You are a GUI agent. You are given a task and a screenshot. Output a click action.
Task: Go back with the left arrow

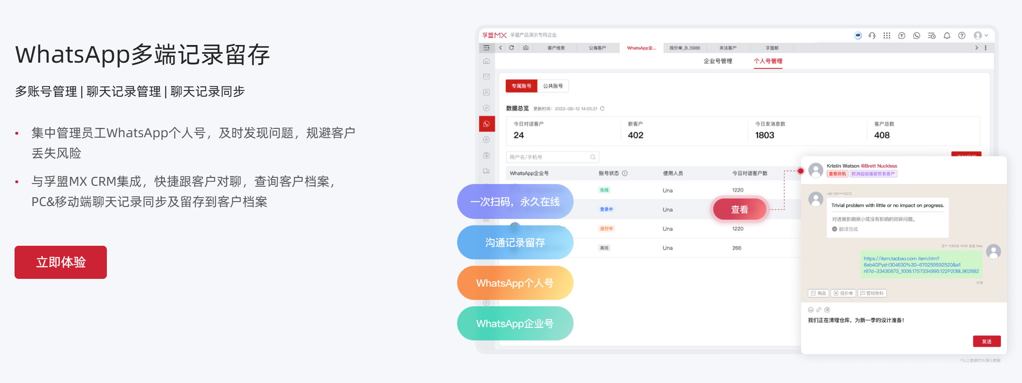point(500,48)
